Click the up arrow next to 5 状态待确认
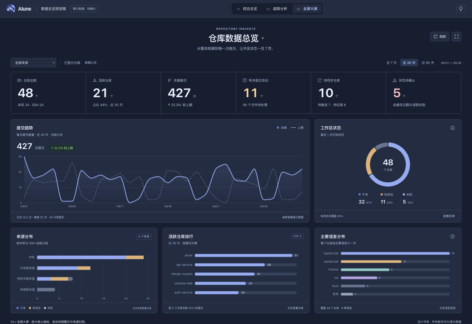 click(x=404, y=96)
